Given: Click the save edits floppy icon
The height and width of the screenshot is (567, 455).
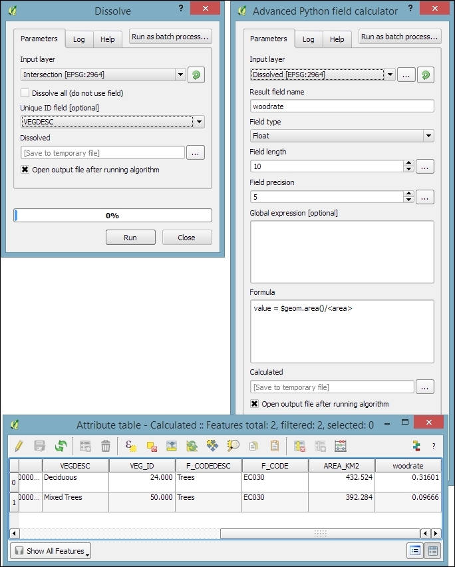Looking at the screenshot, I should click(x=39, y=446).
